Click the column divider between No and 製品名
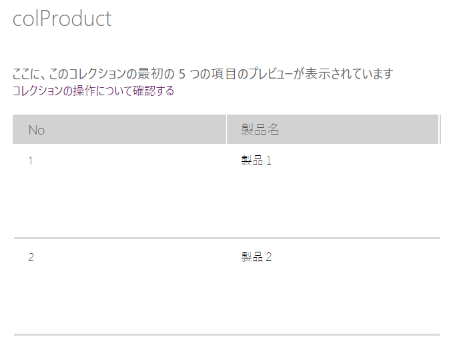 pos(227,129)
